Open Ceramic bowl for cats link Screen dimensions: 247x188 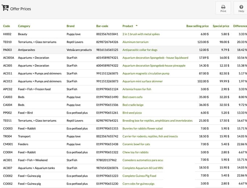pos(136,144)
